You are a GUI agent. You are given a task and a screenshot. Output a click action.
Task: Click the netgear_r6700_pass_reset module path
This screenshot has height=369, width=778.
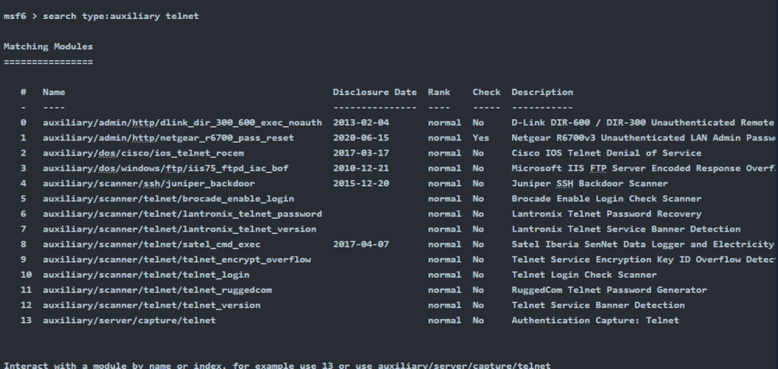click(168, 138)
